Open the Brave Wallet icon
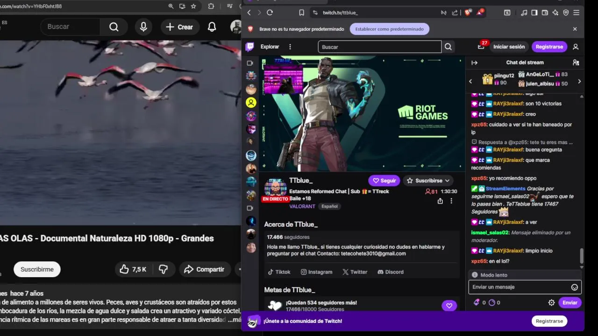 (545, 13)
